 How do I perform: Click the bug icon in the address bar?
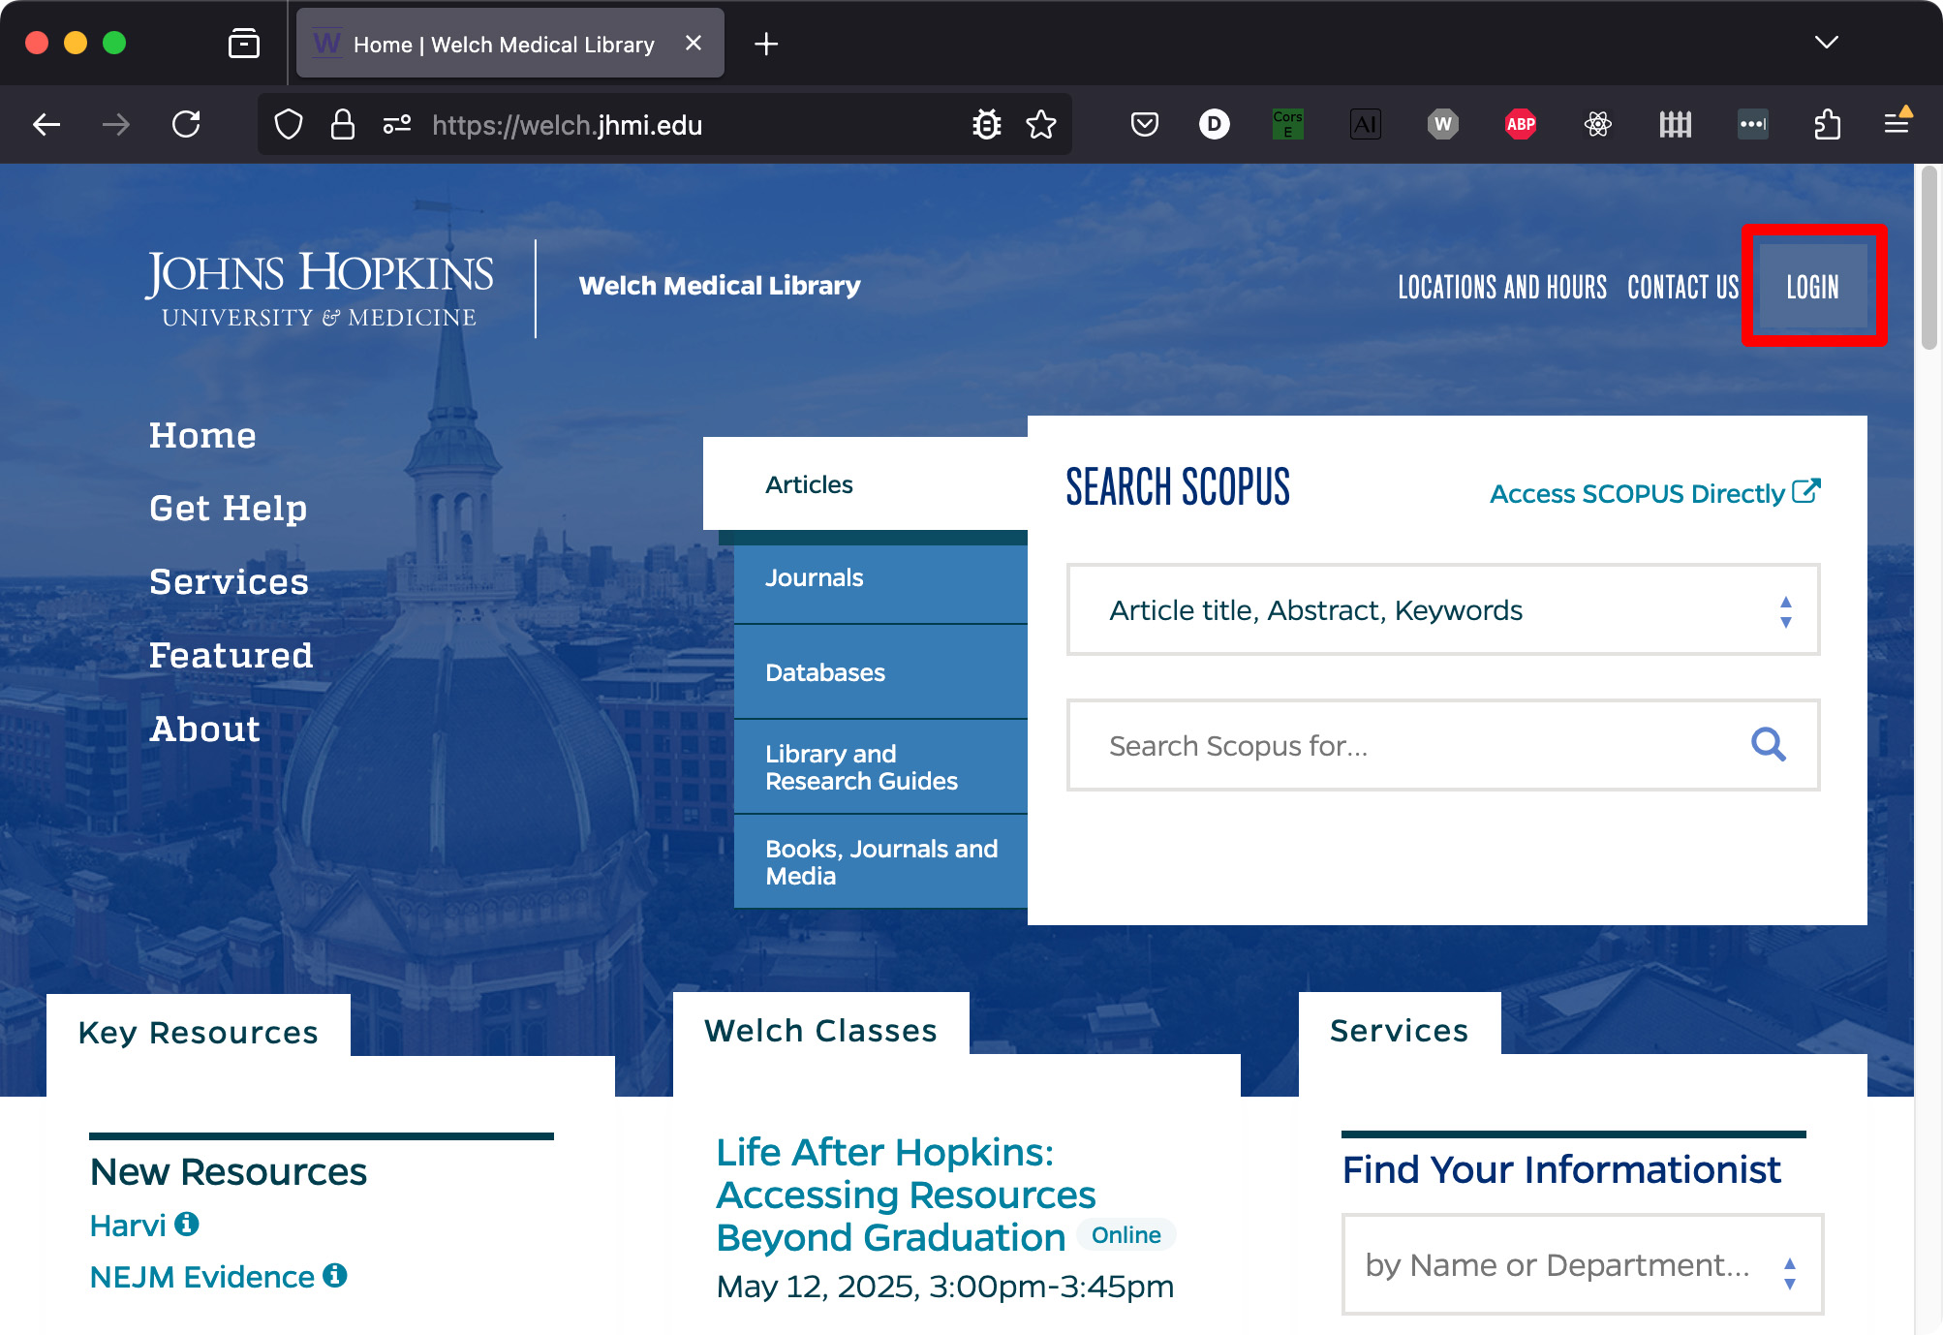coord(987,124)
